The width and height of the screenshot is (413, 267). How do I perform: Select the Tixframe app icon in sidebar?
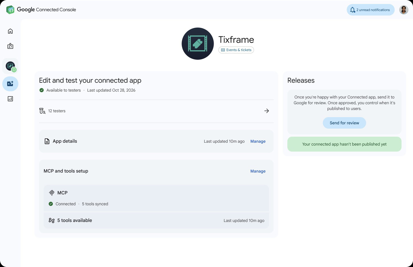point(10,66)
